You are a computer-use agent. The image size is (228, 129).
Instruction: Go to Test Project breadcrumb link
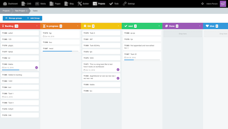click(21, 11)
